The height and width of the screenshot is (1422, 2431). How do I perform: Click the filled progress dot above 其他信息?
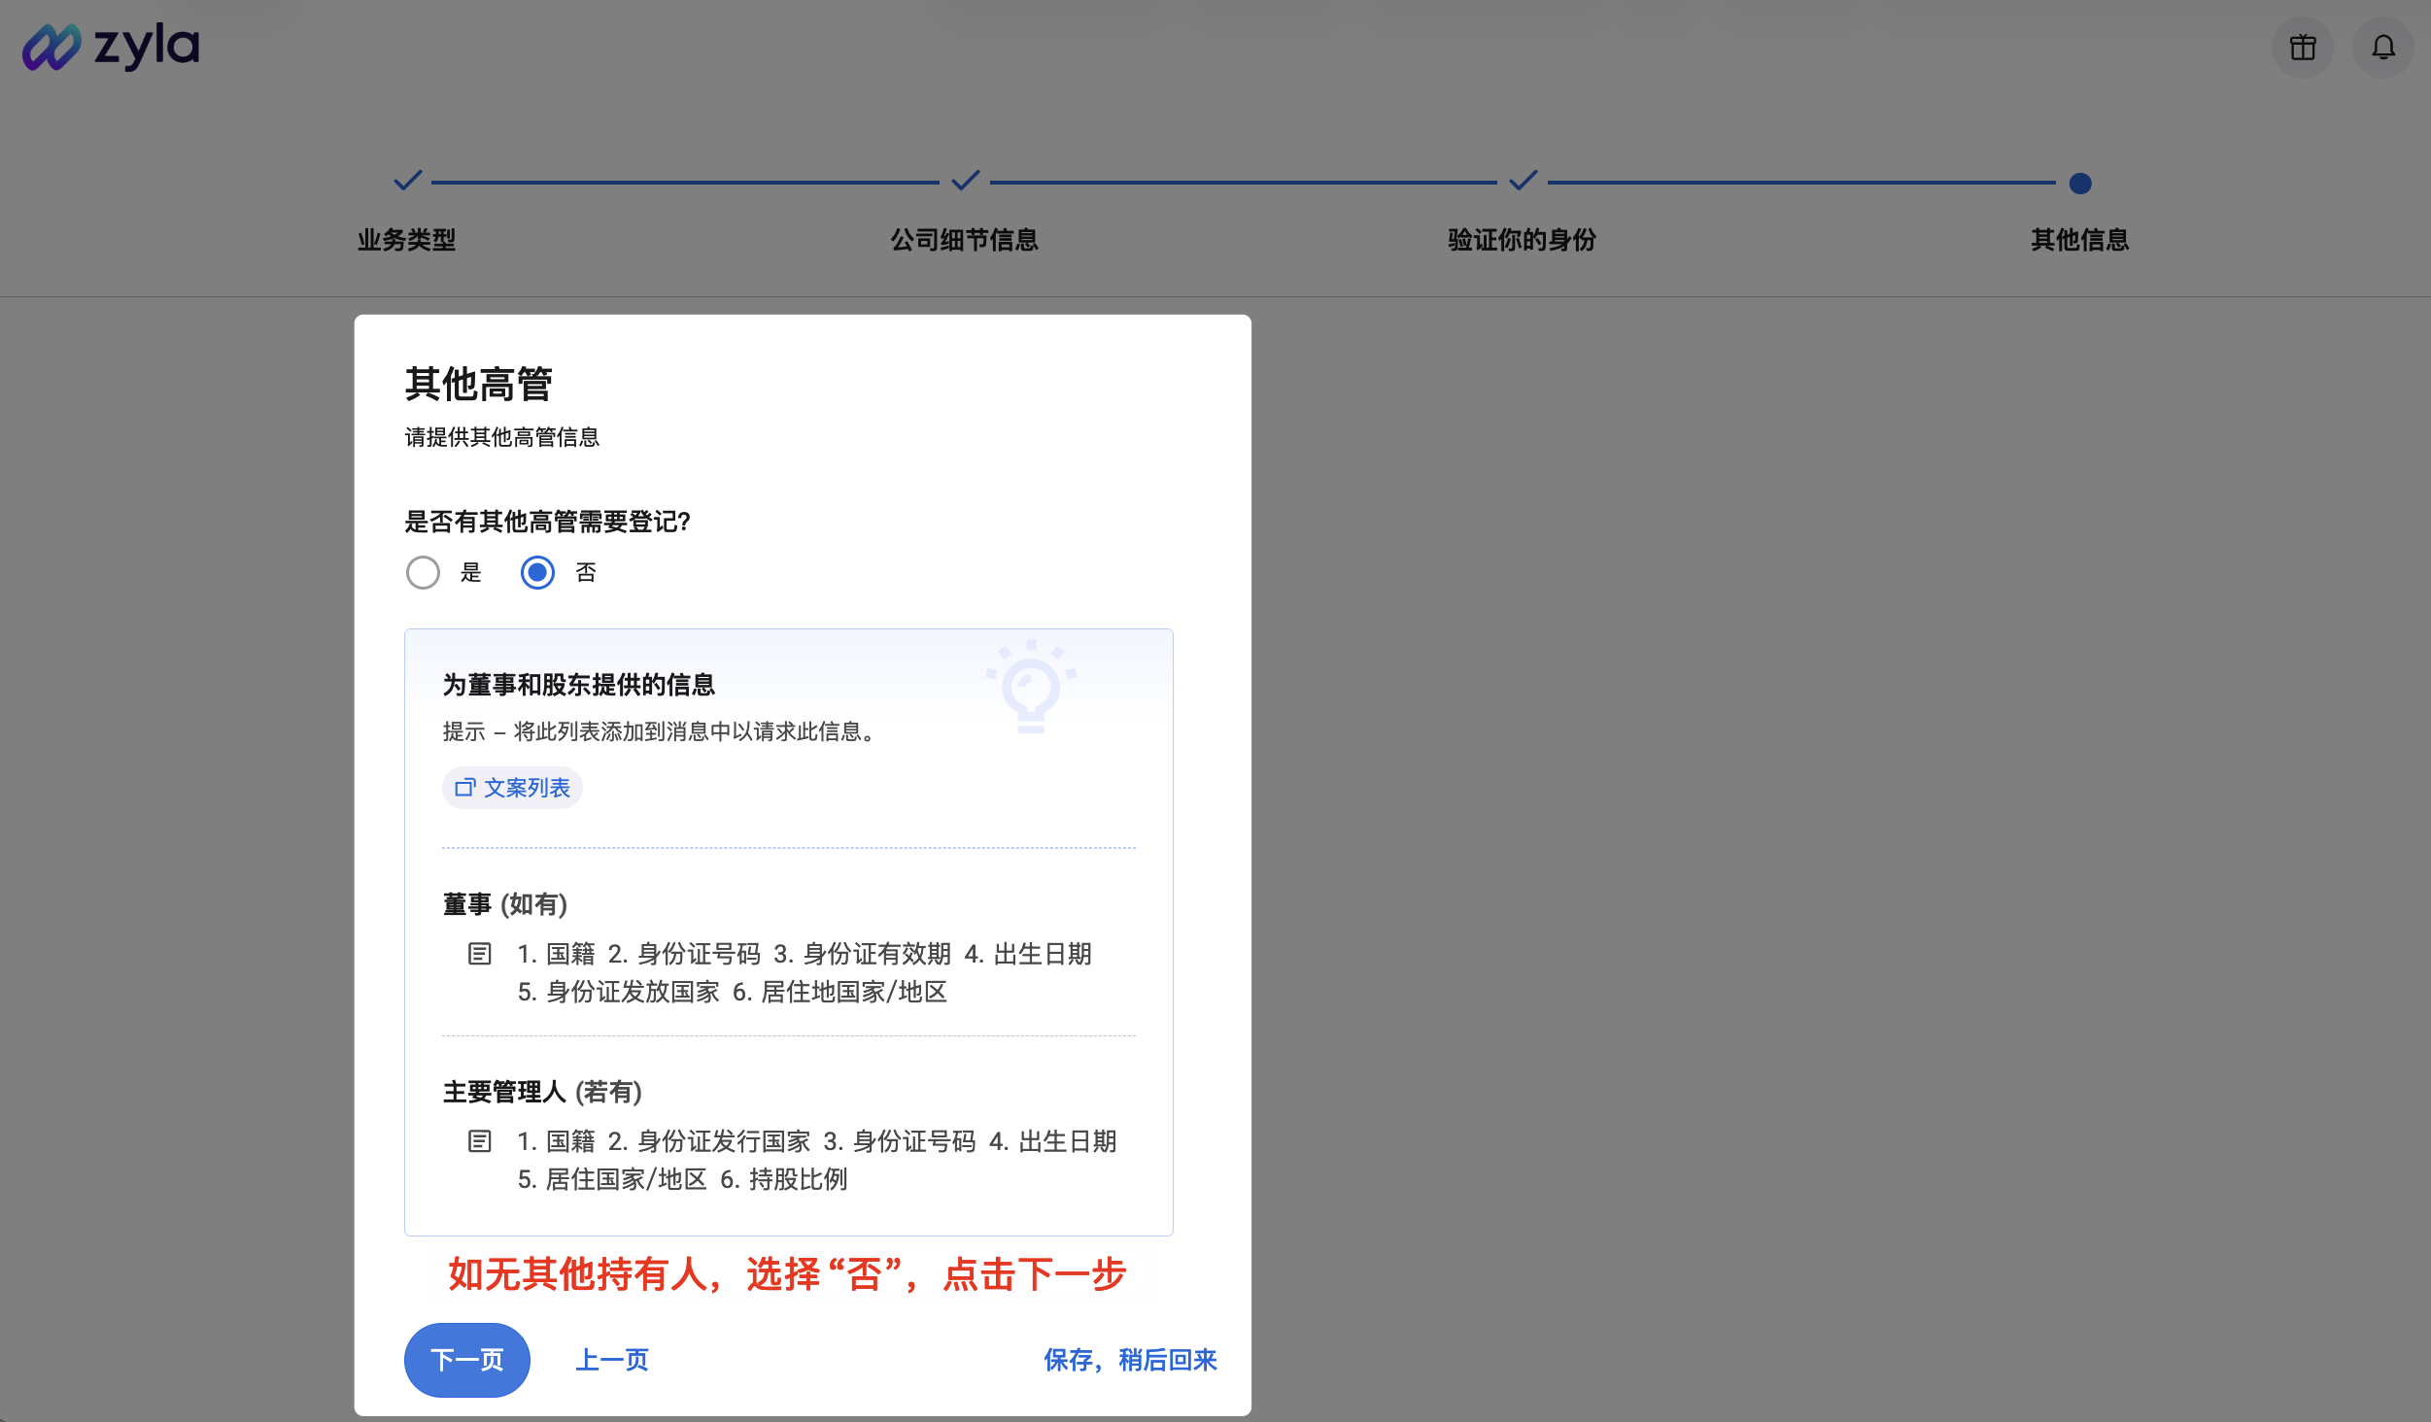pyautogui.click(x=2078, y=182)
